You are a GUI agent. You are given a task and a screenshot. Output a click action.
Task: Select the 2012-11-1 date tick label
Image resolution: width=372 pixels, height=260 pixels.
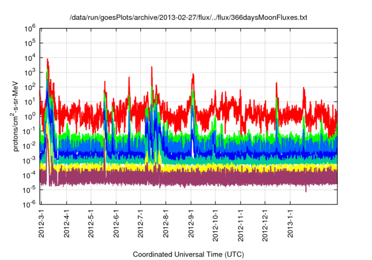(241, 225)
